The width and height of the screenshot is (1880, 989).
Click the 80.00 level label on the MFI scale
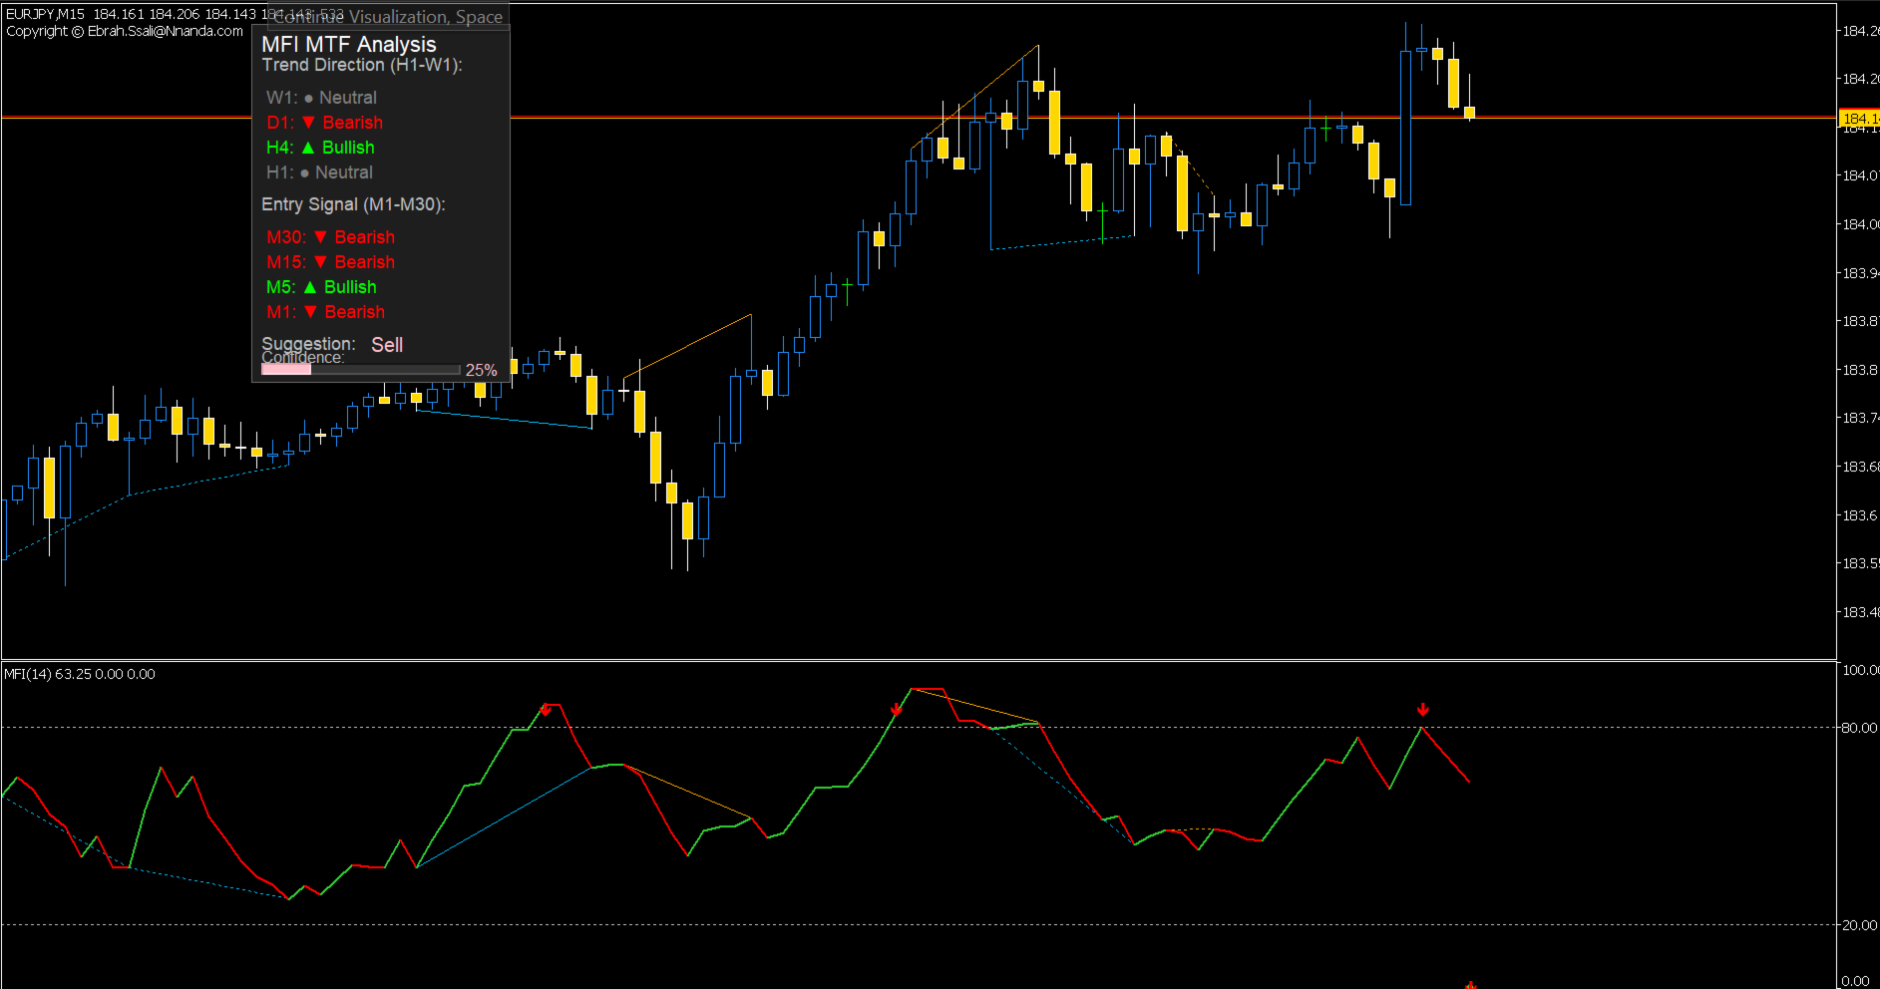(x=1859, y=728)
